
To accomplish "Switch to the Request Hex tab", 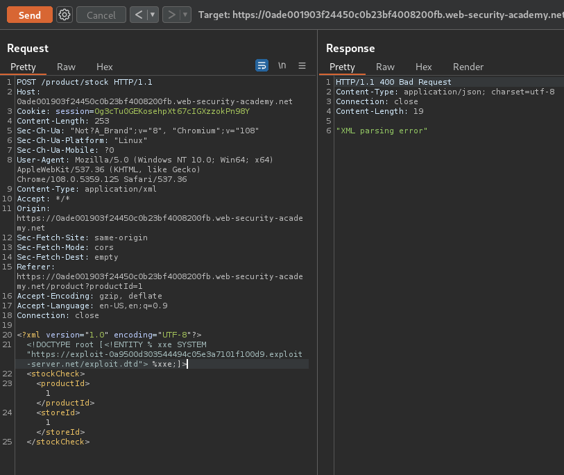I will 104,67.
